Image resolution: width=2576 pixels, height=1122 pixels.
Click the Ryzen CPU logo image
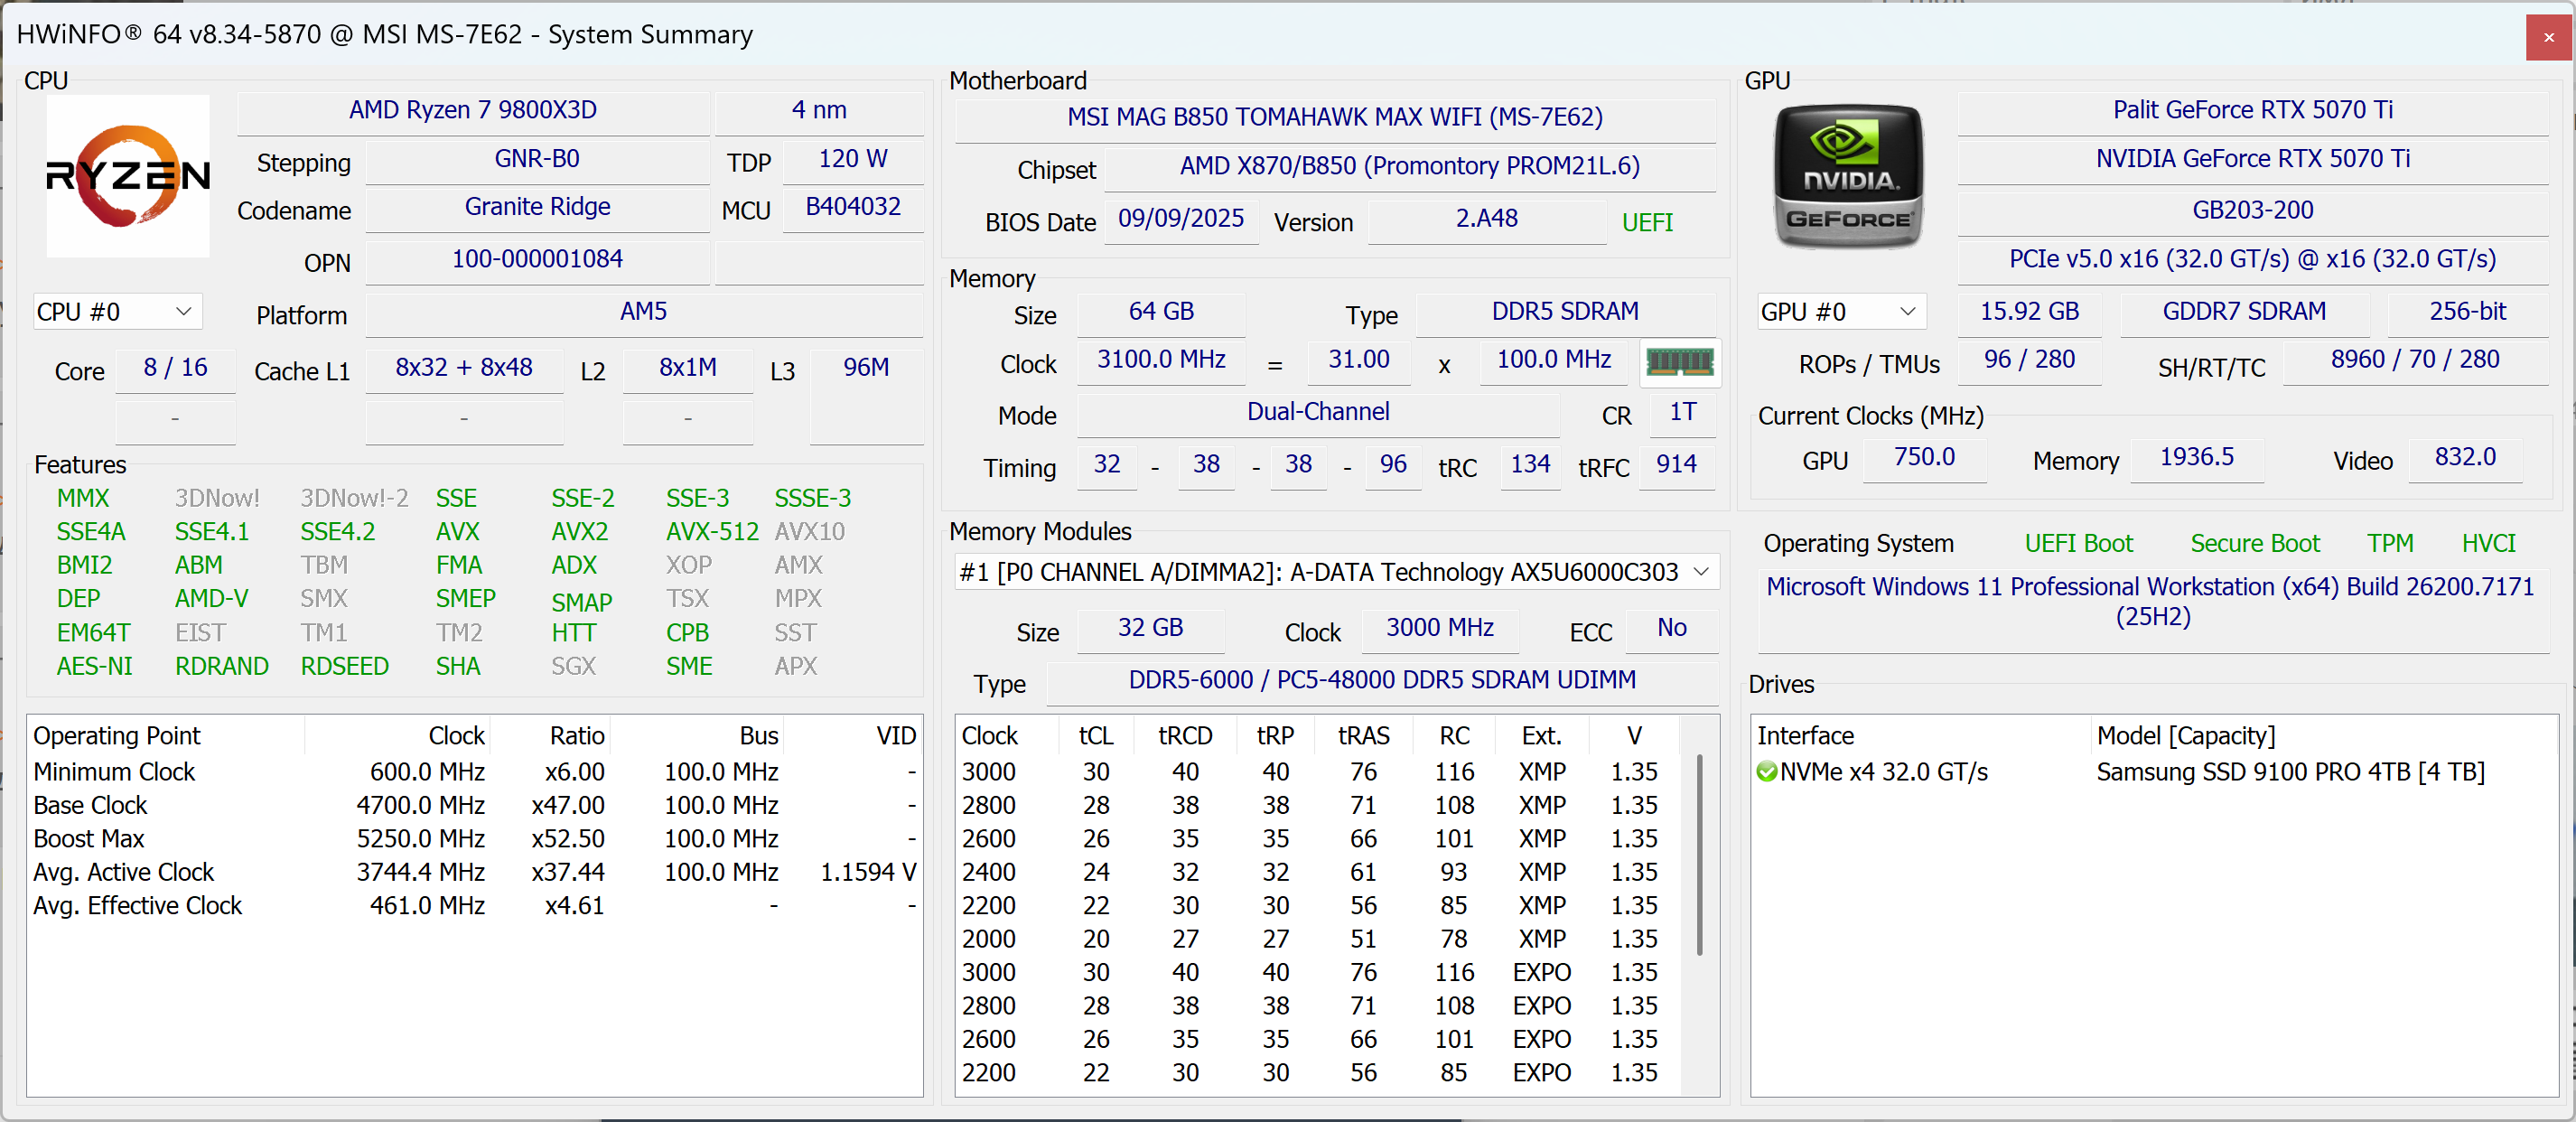coord(127,176)
